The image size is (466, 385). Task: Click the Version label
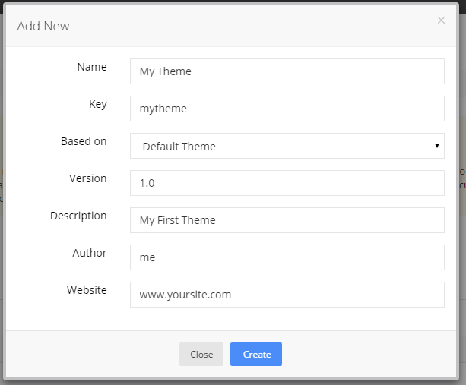coord(88,178)
